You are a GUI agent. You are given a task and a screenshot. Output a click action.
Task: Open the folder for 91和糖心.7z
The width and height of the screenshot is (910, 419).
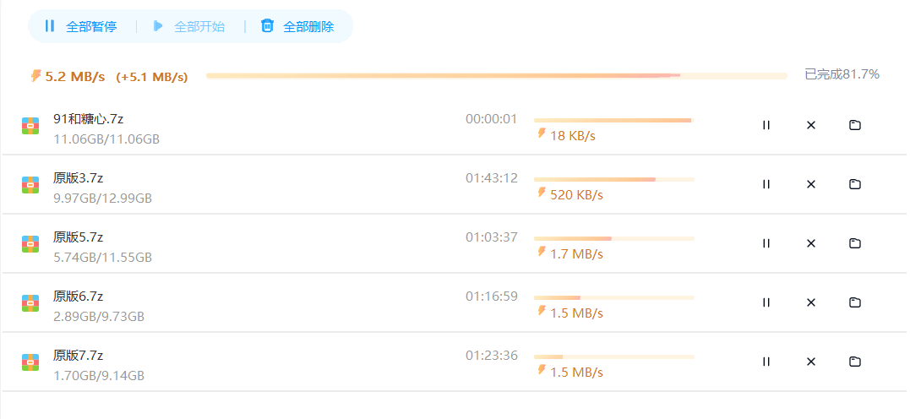coord(855,125)
